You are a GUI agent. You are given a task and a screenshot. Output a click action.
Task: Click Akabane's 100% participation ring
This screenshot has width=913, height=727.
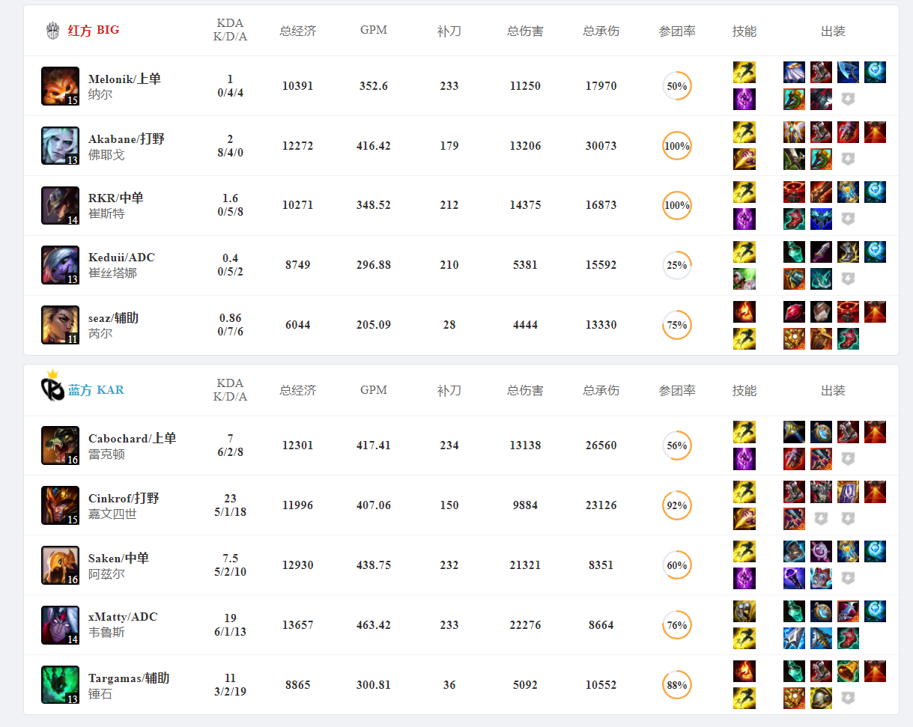click(x=676, y=145)
